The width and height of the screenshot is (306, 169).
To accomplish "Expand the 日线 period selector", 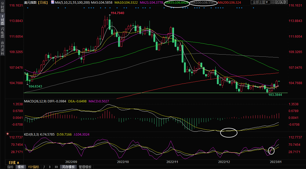I will coord(14,162).
